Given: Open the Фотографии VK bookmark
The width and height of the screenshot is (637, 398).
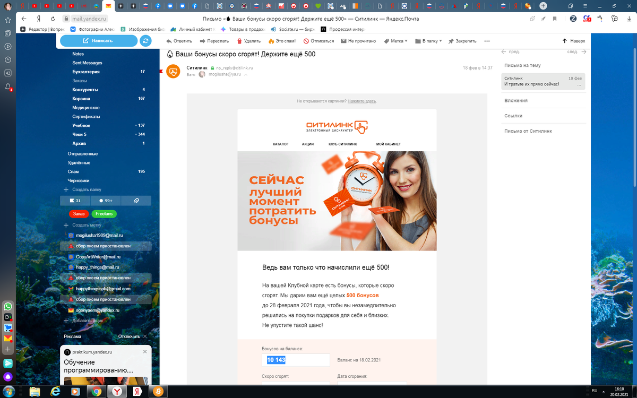Looking at the screenshot, I should [x=93, y=29].
